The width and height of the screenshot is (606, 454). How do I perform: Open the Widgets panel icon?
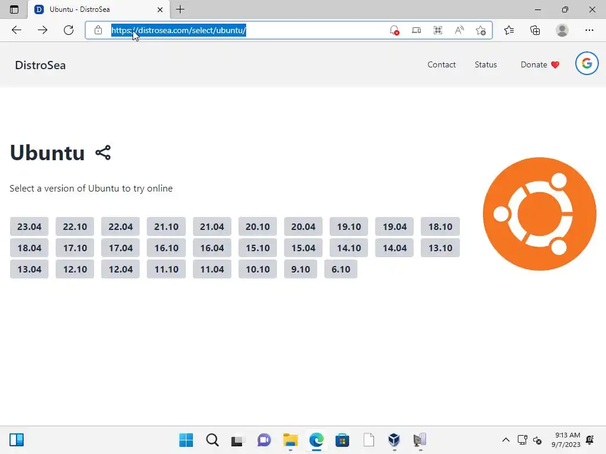[x=17, y=440]
